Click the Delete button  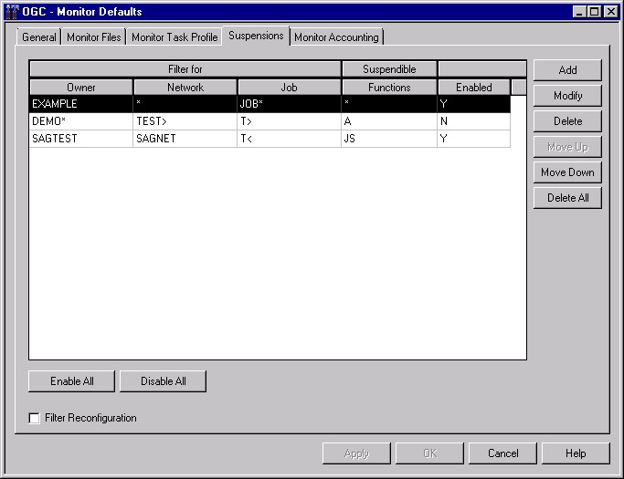(x=567, y=121)
